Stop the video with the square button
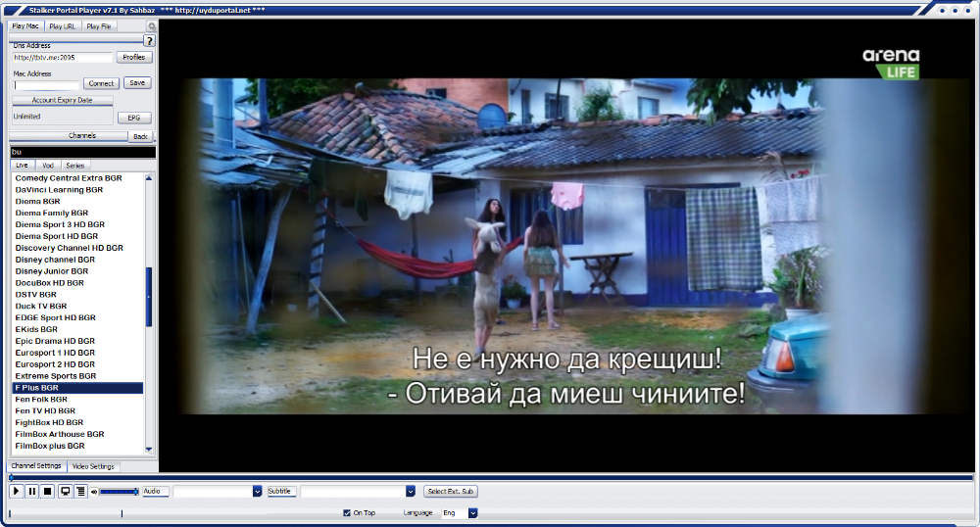 (x=47, y=492)
